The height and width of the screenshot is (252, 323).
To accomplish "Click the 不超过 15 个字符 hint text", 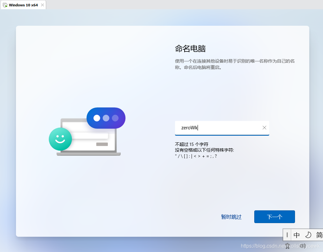I will point(192,144).
